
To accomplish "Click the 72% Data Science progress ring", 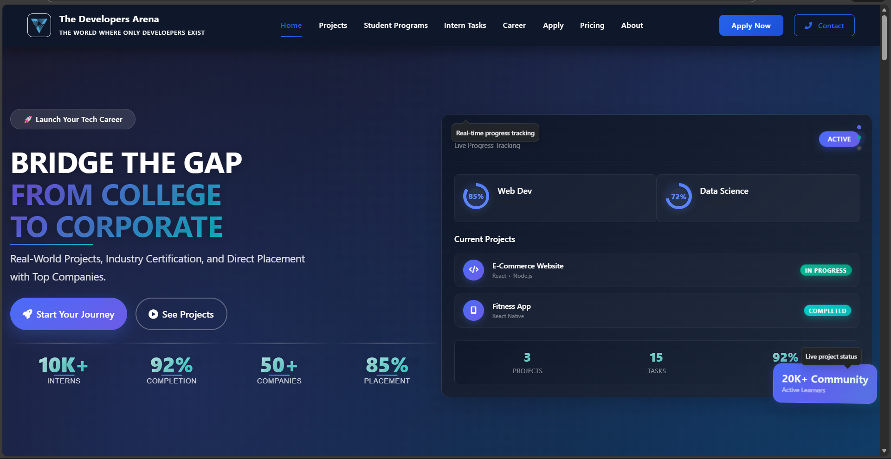I will pyautogui.click(x=678, y=197).
